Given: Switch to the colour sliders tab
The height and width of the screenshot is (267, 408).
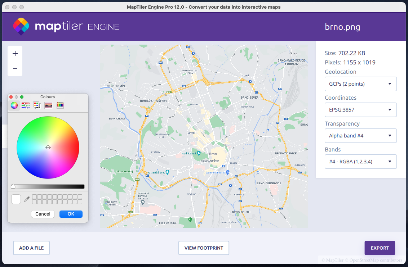Looking at the screenshot, I should coord(25,105).
